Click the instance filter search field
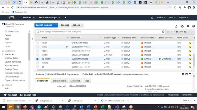This screenshot has width=197, height=110. (101, 32)
